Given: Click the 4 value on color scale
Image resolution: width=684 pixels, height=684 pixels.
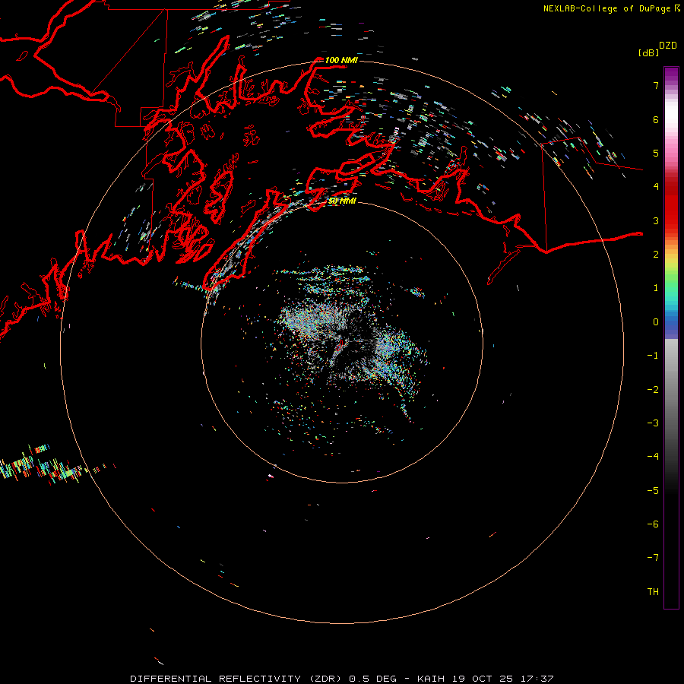Looking at the screenshot, I should [x=656, y=187].
